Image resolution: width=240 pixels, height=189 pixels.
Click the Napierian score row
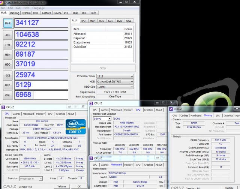(x=102, y=38)
